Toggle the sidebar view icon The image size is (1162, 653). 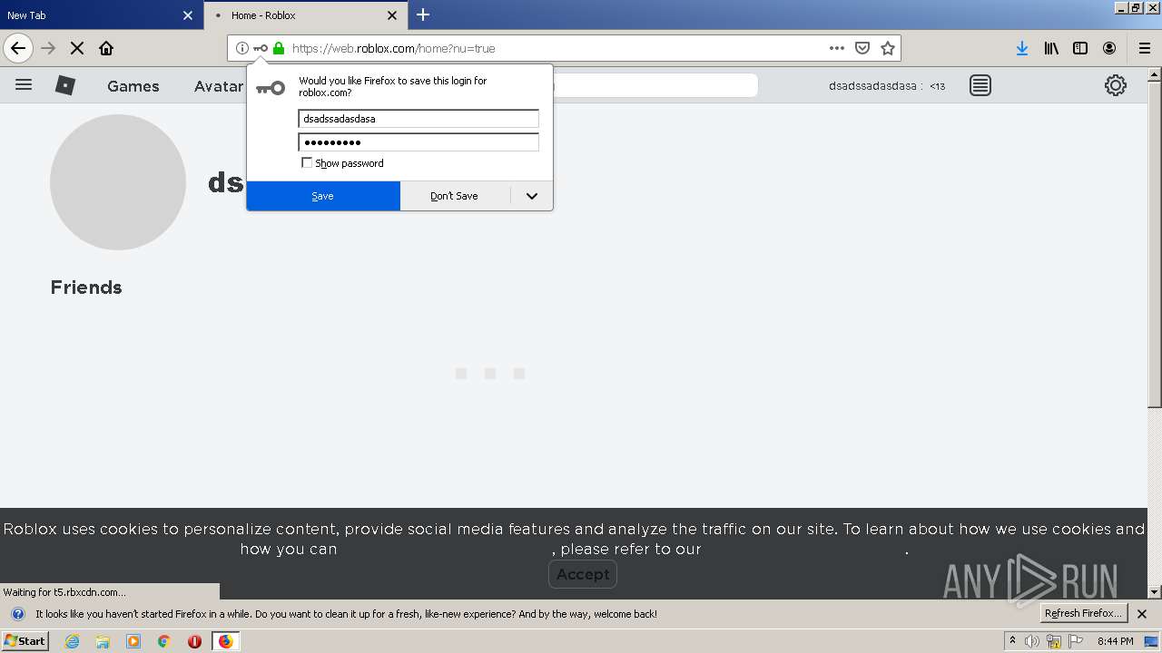[x=1080, y=48]
